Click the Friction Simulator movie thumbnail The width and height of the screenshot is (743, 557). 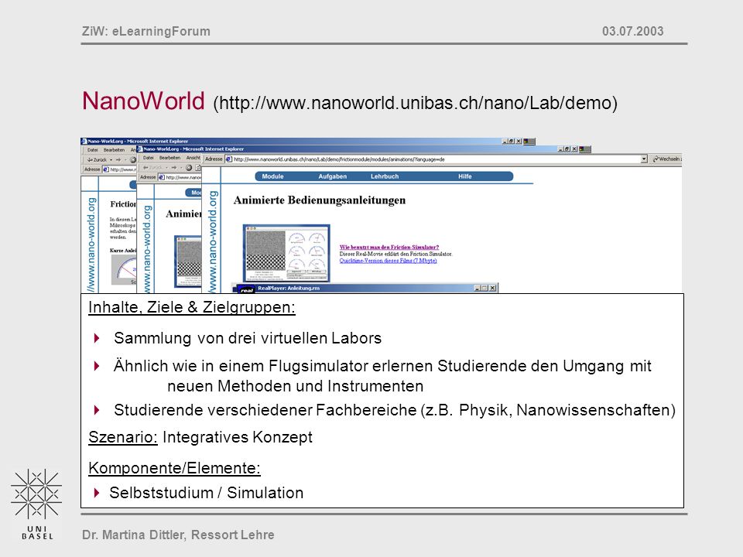286,254
